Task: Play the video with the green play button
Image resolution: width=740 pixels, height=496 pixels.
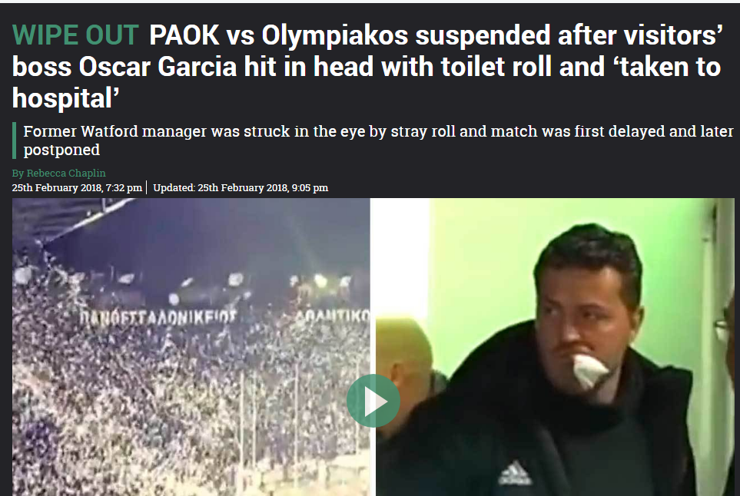Action: tap(373, 402)
